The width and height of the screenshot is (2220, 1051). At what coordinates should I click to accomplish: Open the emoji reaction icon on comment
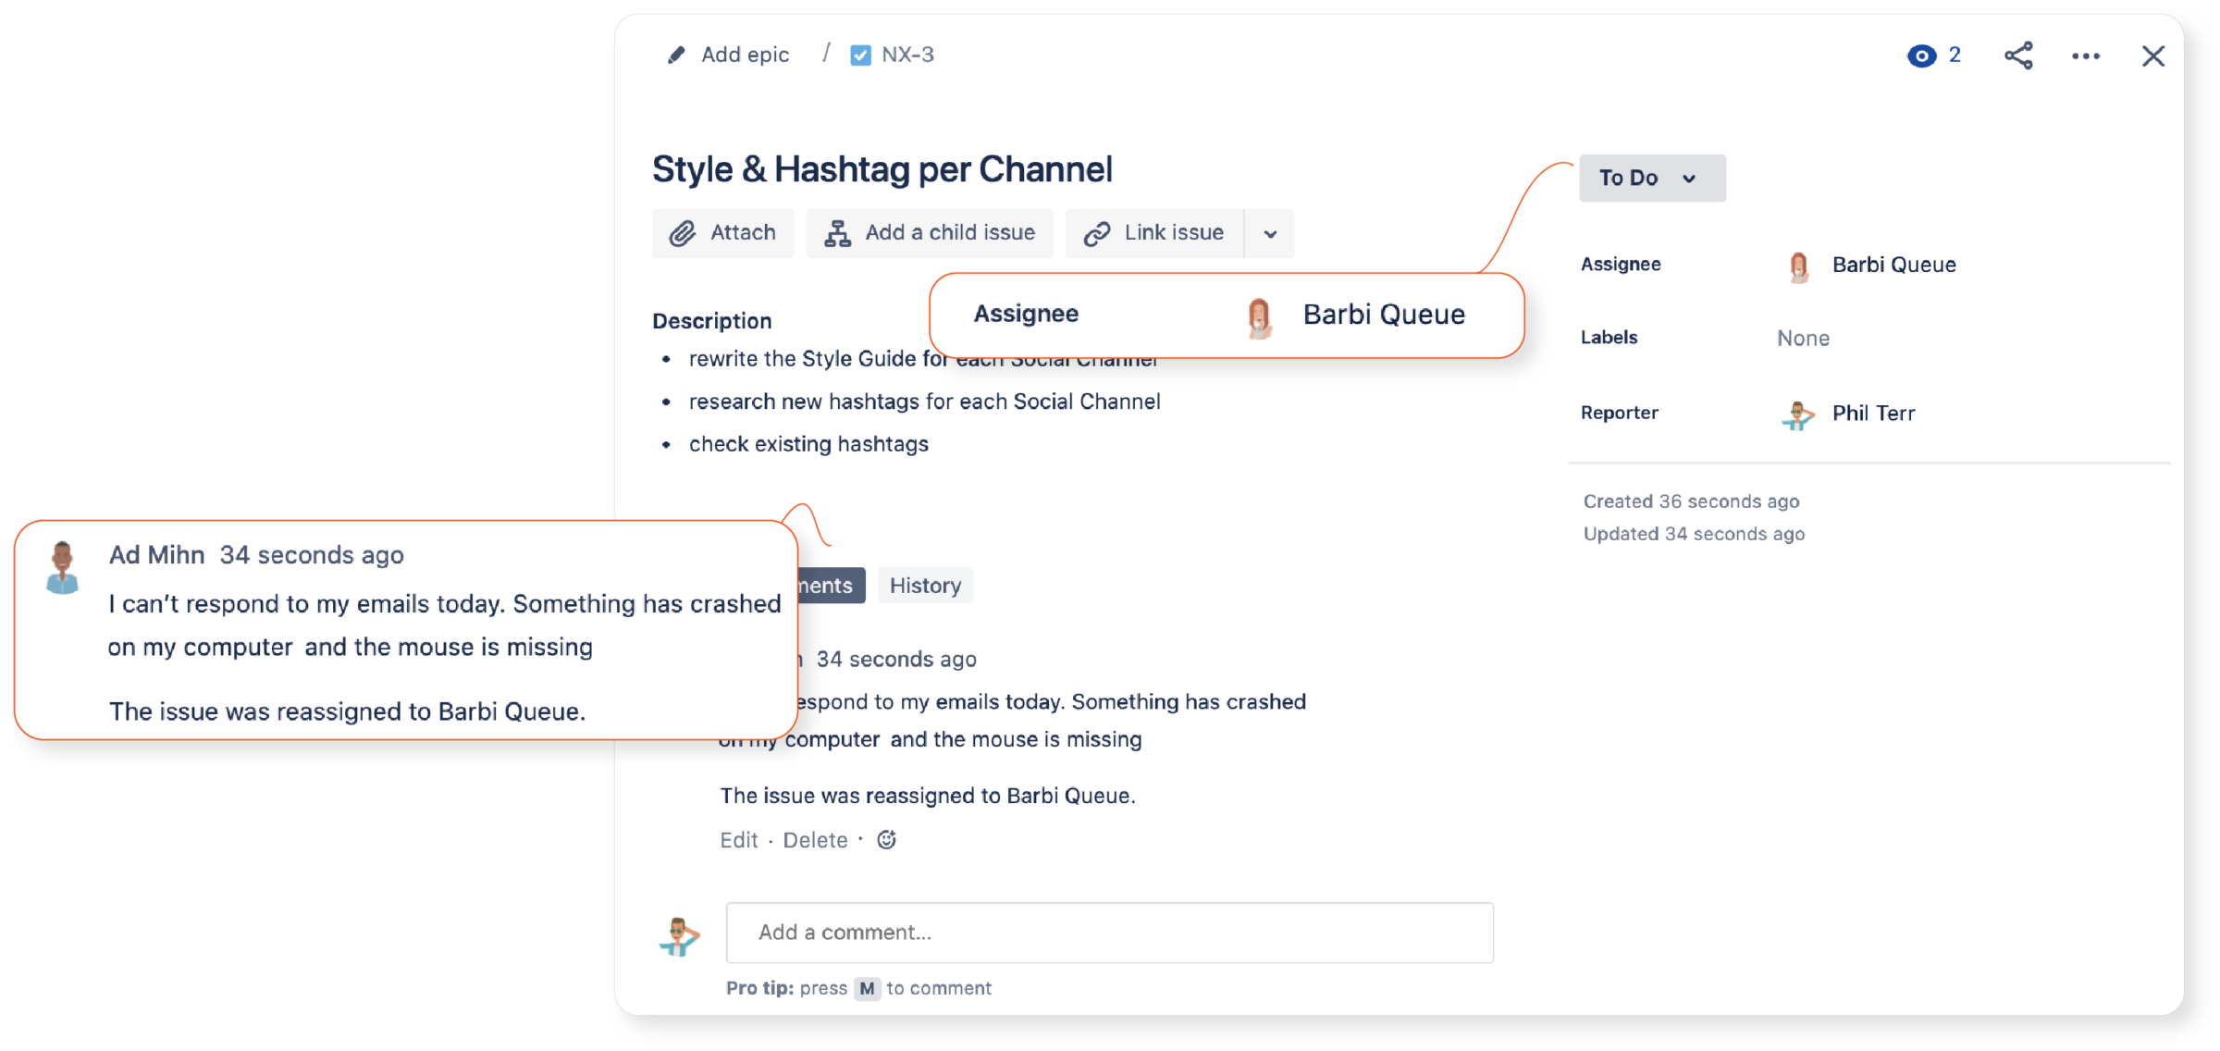(x=886, y=839)
